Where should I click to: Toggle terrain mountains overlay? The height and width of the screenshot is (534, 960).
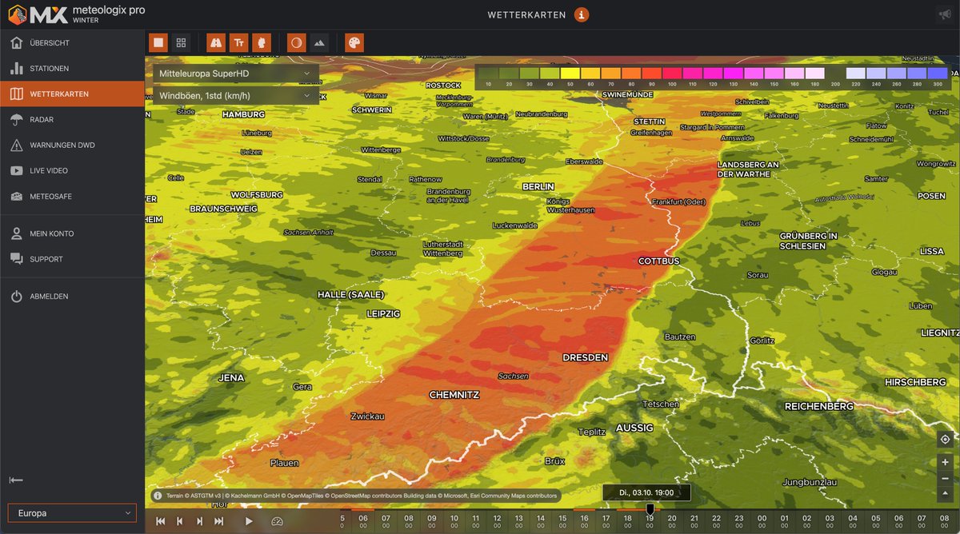click(318, 43)
